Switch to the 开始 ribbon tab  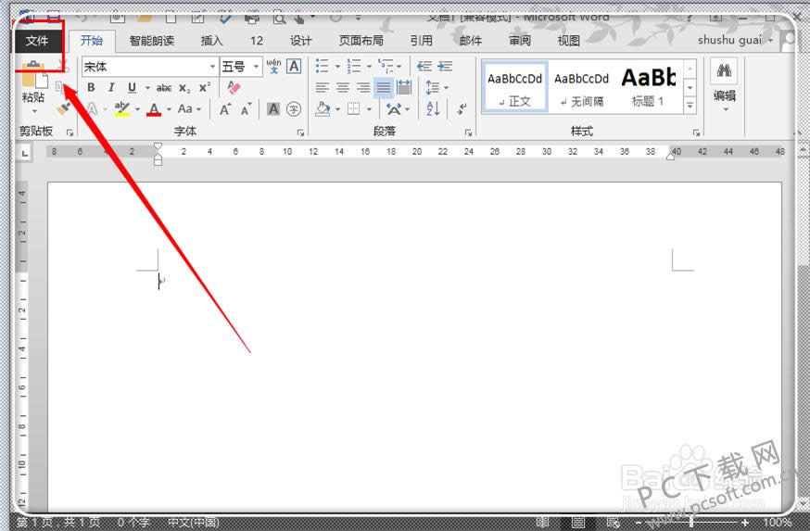coord(92,40)
